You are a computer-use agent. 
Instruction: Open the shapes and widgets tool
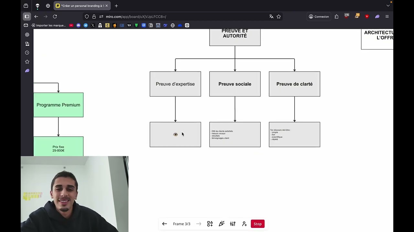pos(210,224)
